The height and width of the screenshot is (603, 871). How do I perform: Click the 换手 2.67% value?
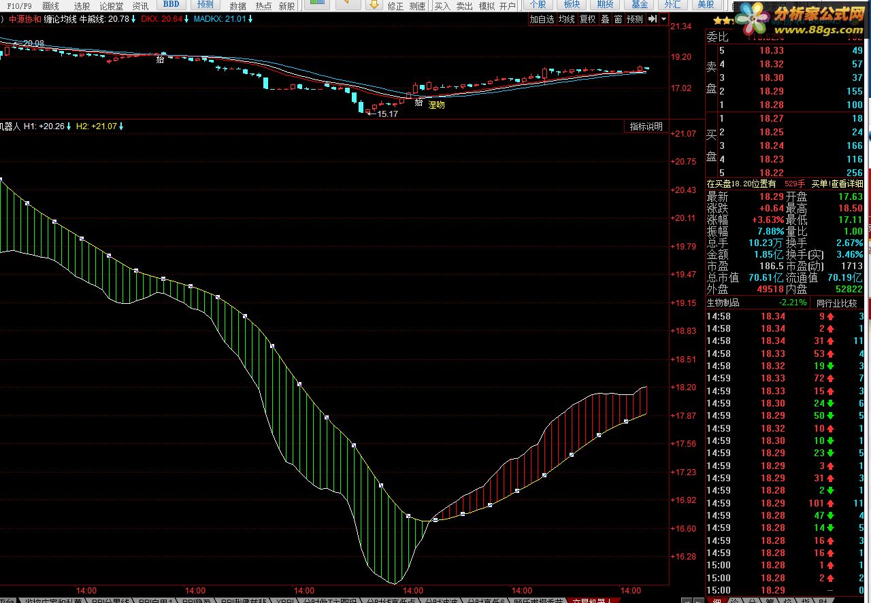click(849, 243)
